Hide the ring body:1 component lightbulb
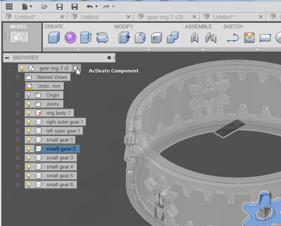 pos(28,113)
